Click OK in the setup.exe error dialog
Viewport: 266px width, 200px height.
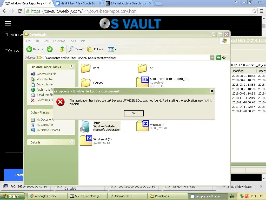point(134,113)
